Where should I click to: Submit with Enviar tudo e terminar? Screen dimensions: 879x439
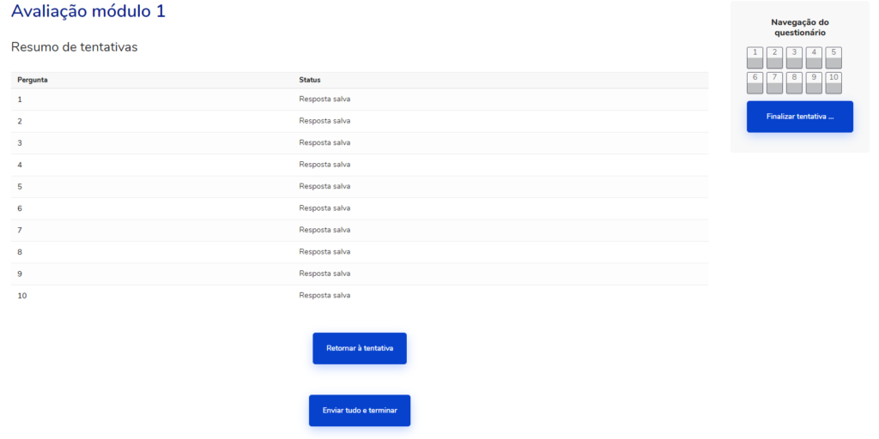360,411
